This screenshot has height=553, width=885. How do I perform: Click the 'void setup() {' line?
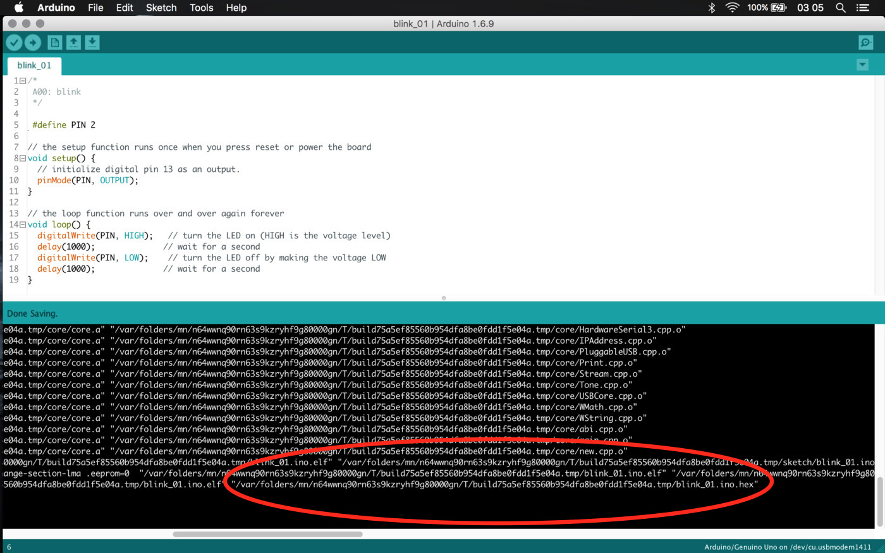coord(61,158)
